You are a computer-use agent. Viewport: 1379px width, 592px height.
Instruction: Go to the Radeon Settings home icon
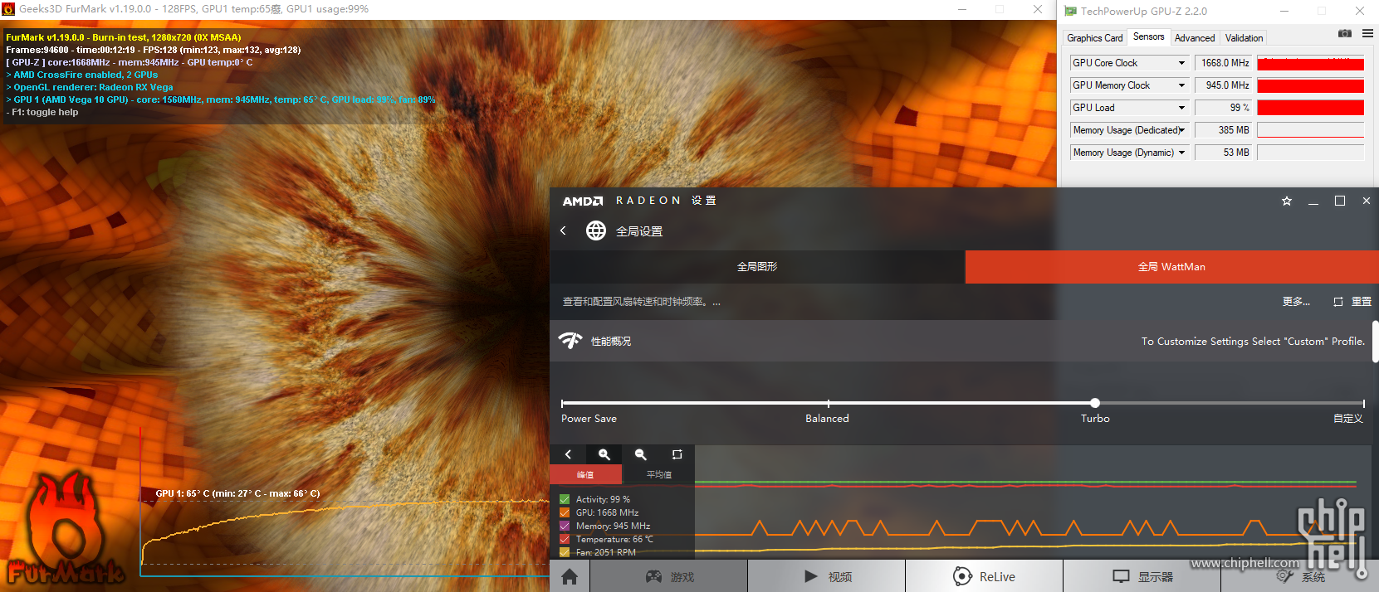pos(570,576)
